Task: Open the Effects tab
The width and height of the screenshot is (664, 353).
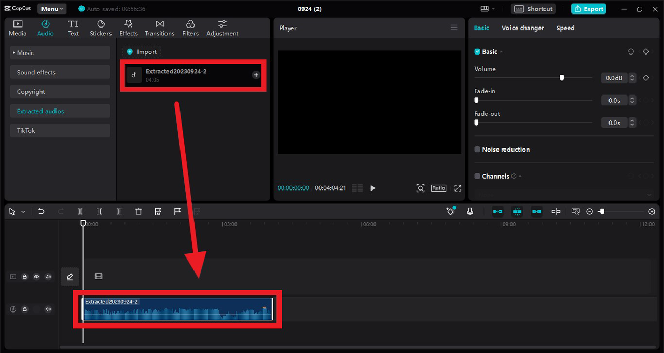Action: coord(129,28)
